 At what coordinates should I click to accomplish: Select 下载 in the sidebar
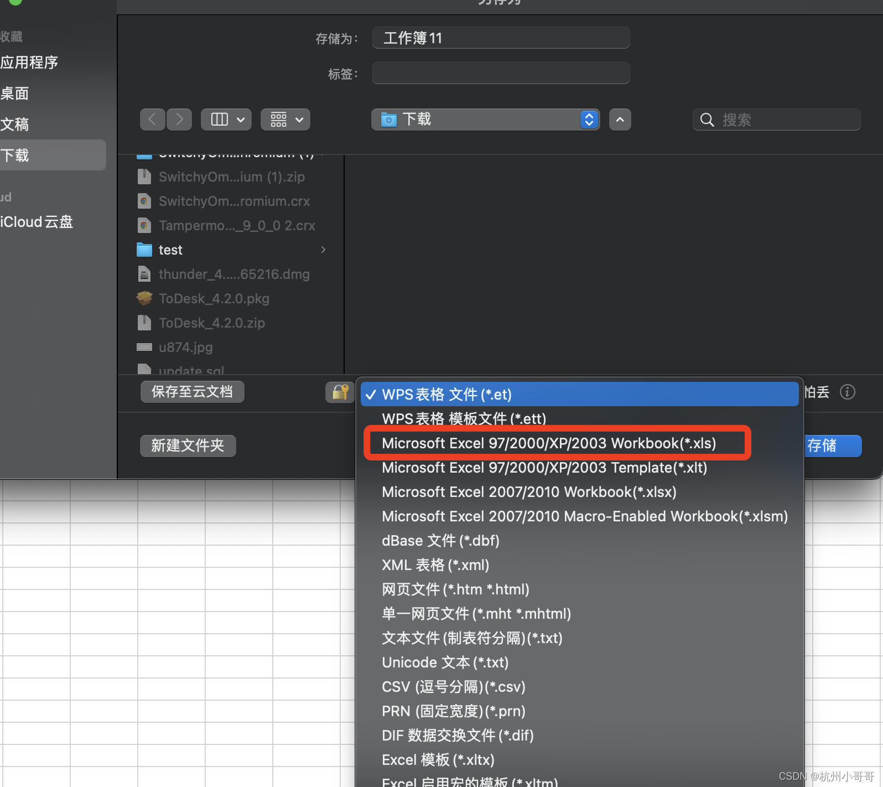(53, 155)
